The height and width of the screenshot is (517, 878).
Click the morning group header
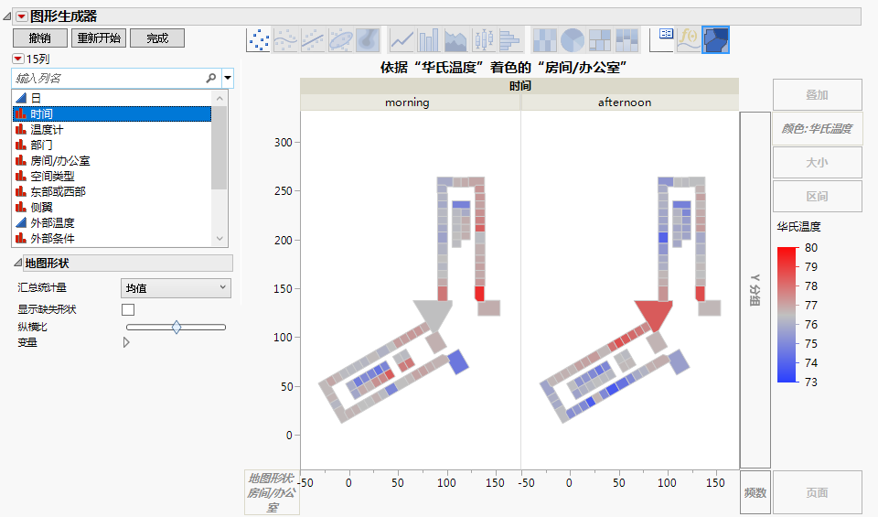click(x=411, y=102)
